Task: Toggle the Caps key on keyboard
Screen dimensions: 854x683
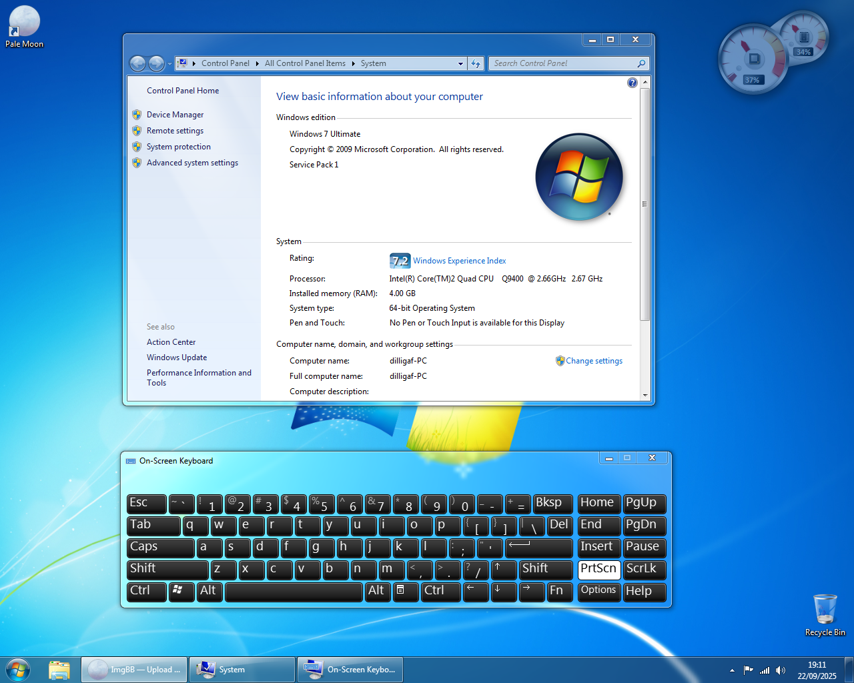Action: (x=161, y=548)
